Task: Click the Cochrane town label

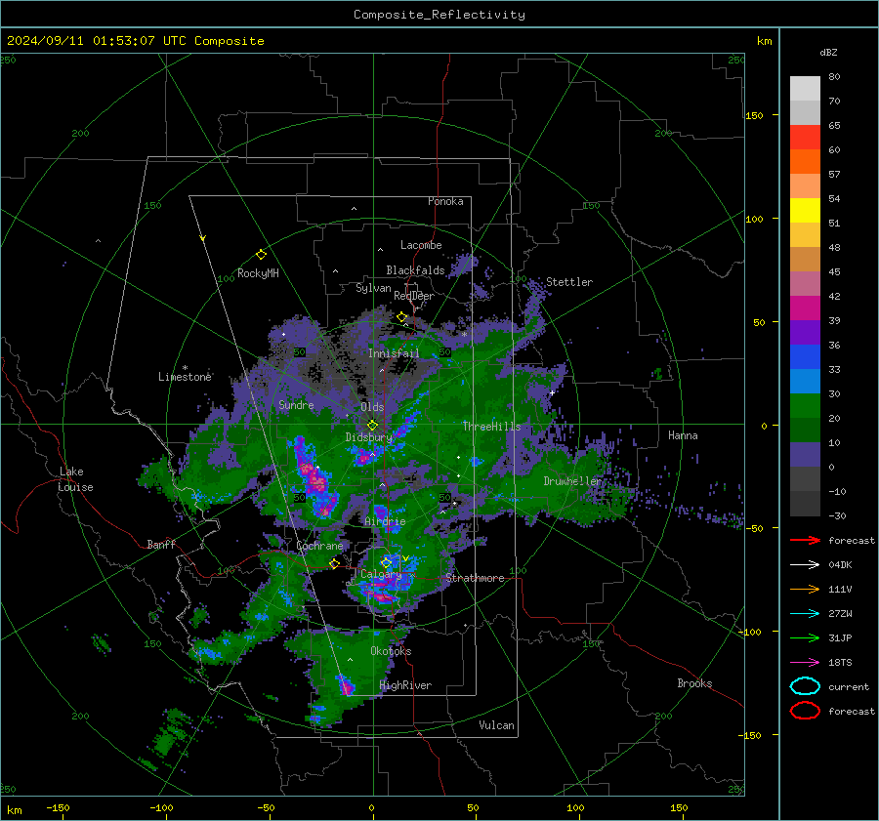Action: pos(319,546)
